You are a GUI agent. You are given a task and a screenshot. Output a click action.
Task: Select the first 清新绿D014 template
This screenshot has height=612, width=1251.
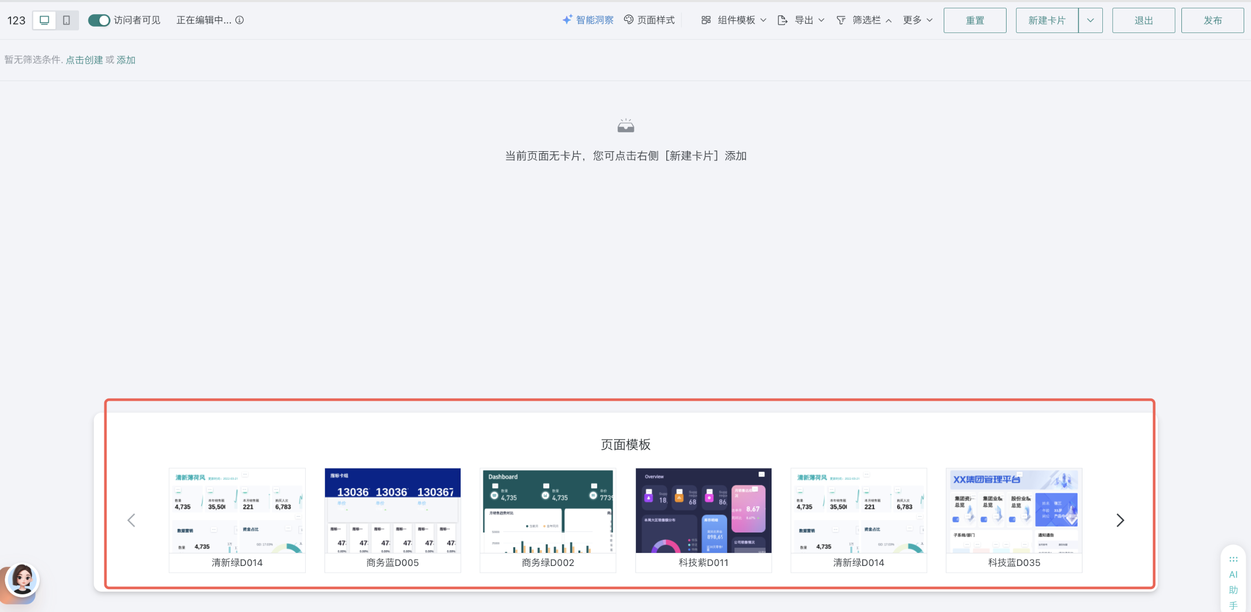tap(237, 520)
